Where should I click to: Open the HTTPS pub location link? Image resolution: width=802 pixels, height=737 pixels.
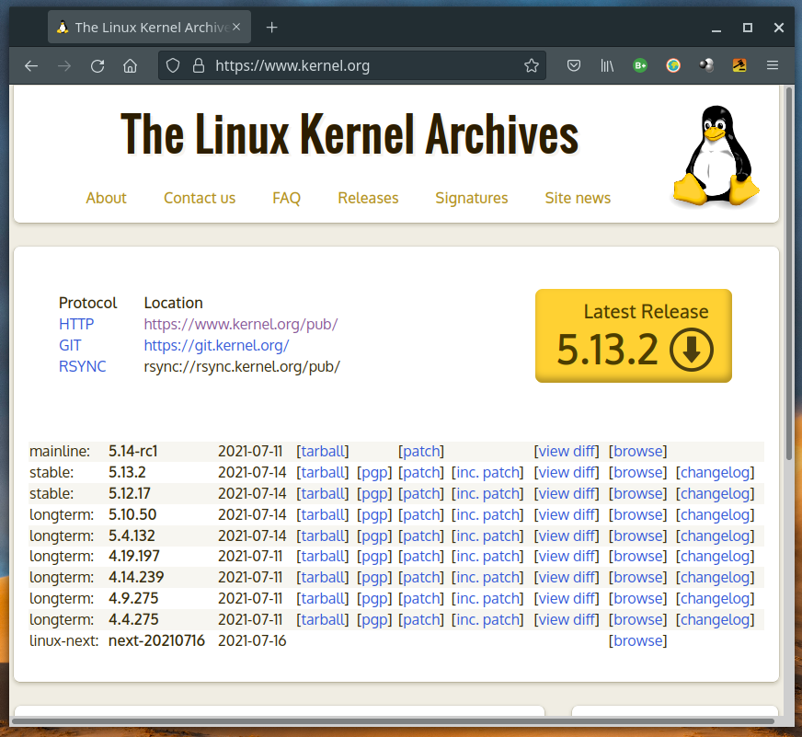coord(241,324)
